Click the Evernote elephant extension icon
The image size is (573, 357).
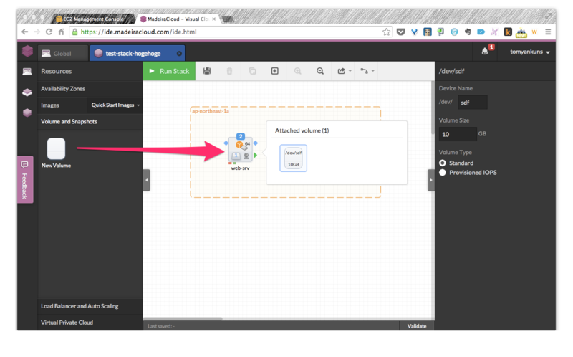[468, 32]
